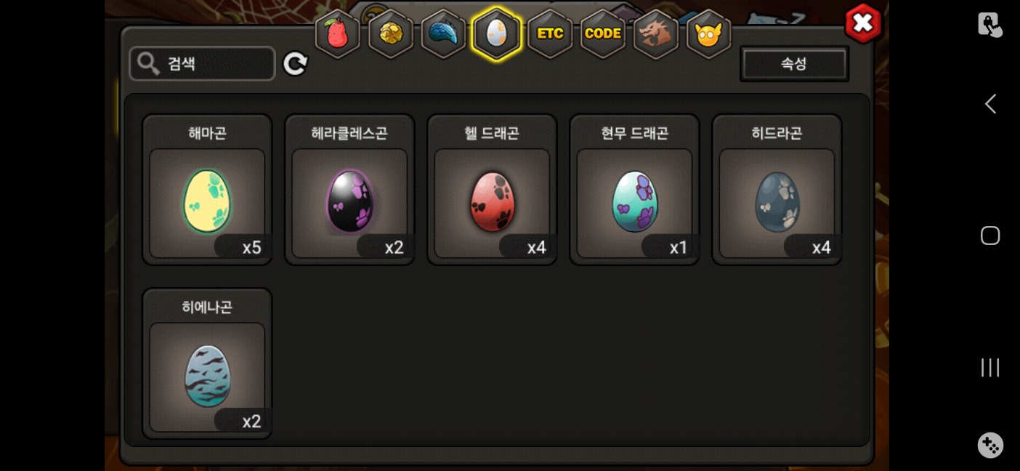The image size is (1020, 471).
Task: Open the ETC items tab
Action: tap(550, 33)
